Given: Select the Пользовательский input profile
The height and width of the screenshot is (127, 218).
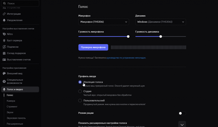Looking at the screenshot, I should pos(80,100).
